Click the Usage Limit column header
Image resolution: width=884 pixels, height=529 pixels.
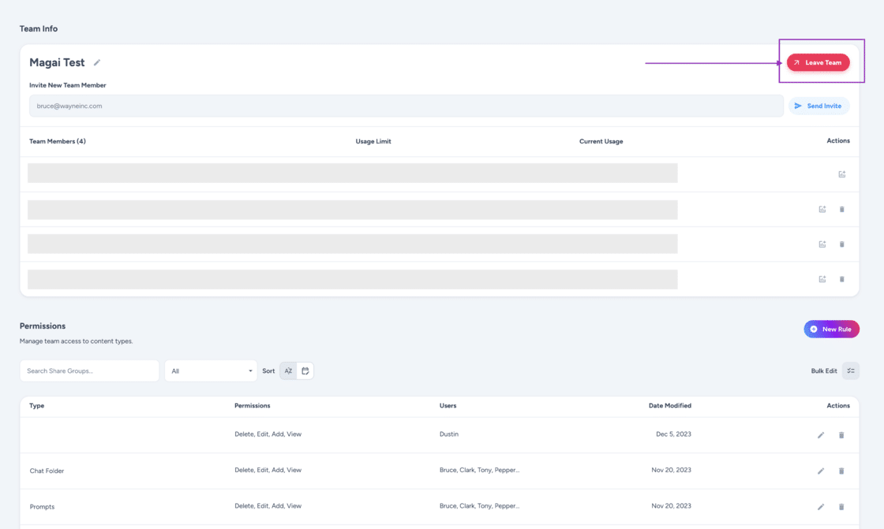point(373,141)
